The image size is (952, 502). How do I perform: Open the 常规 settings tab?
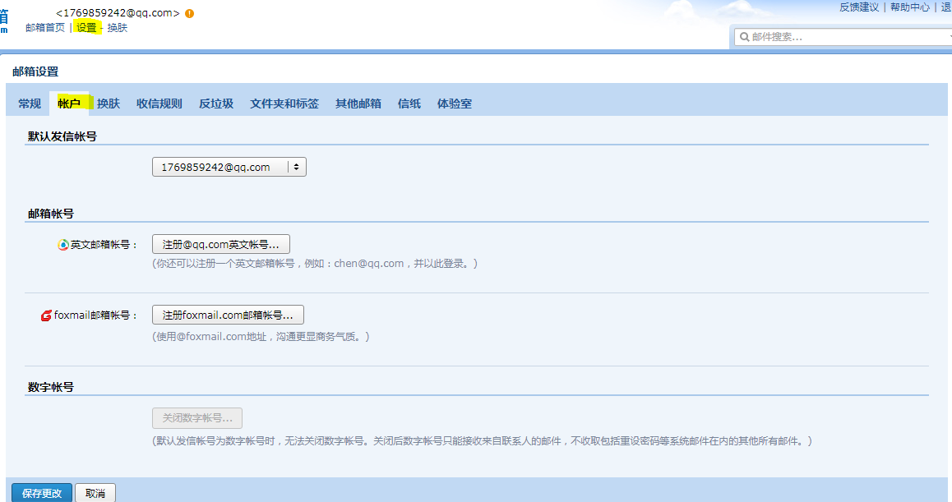click(30, 104)
